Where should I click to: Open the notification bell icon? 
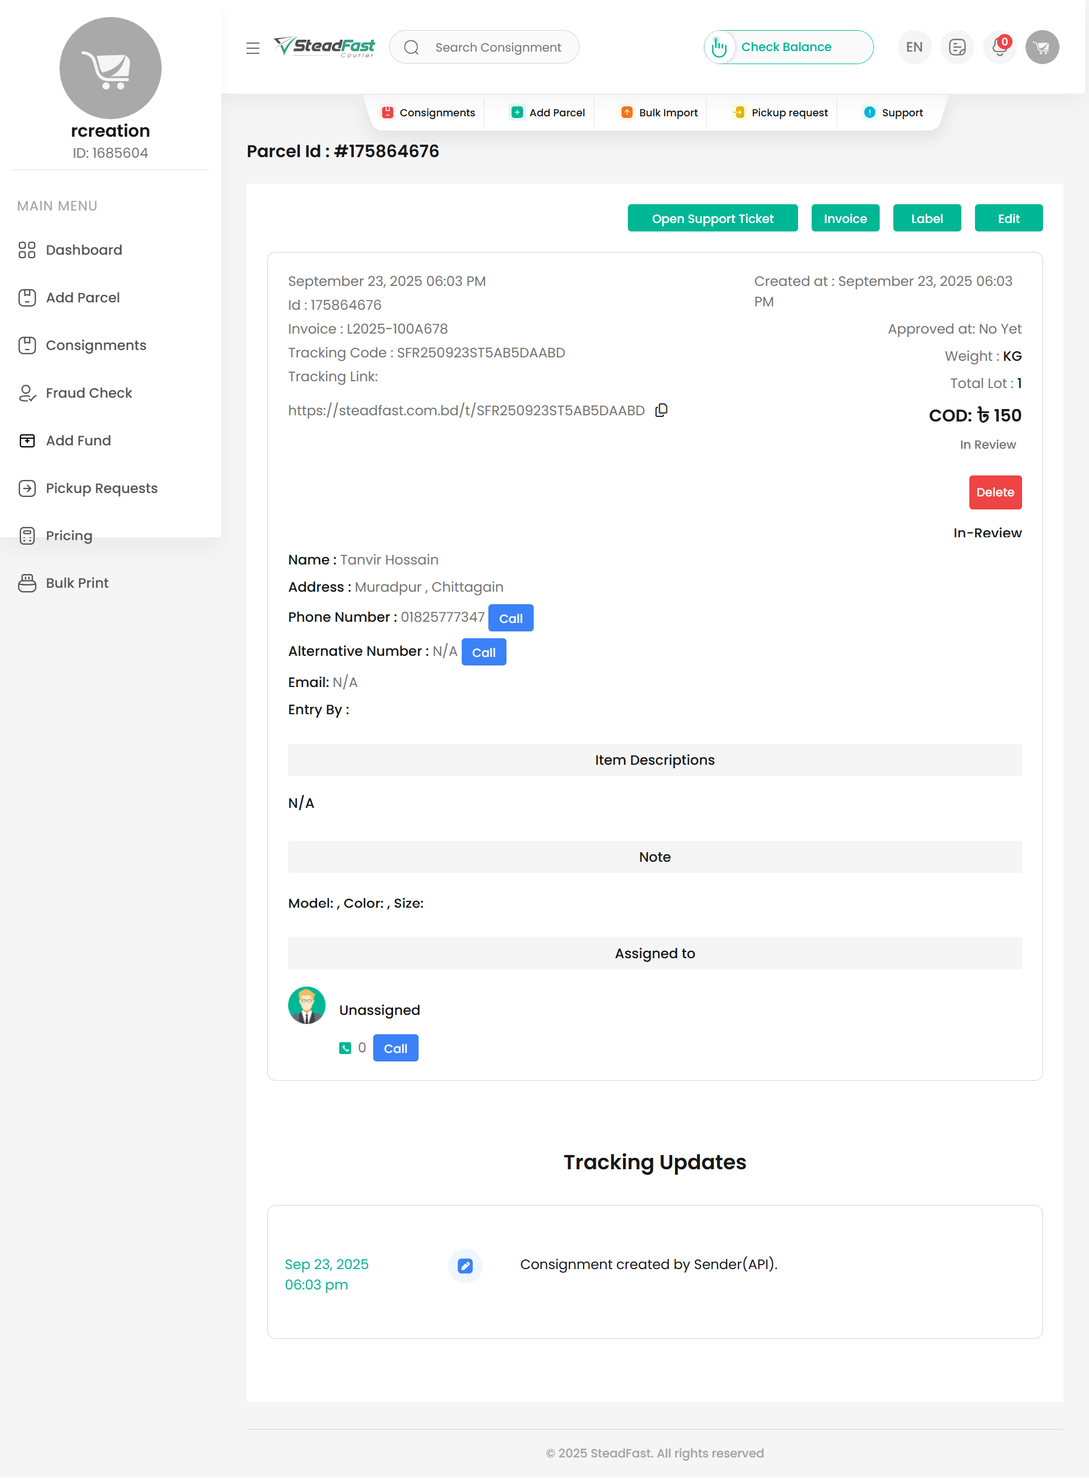(999, 48)
